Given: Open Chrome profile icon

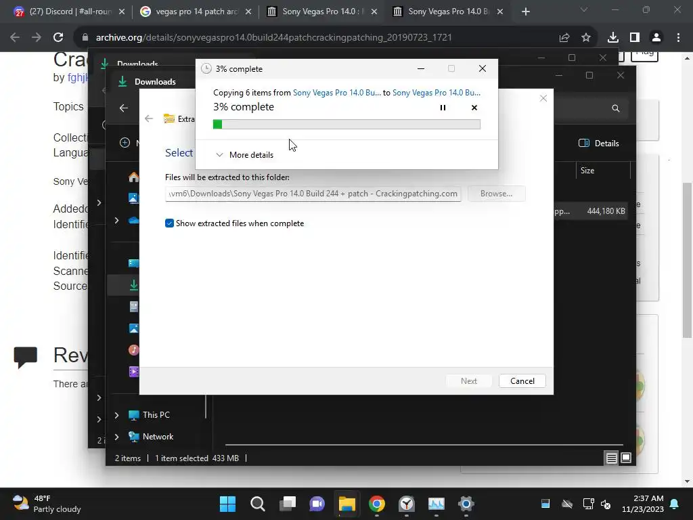Looking at the screenshot, I should (656, 38).
